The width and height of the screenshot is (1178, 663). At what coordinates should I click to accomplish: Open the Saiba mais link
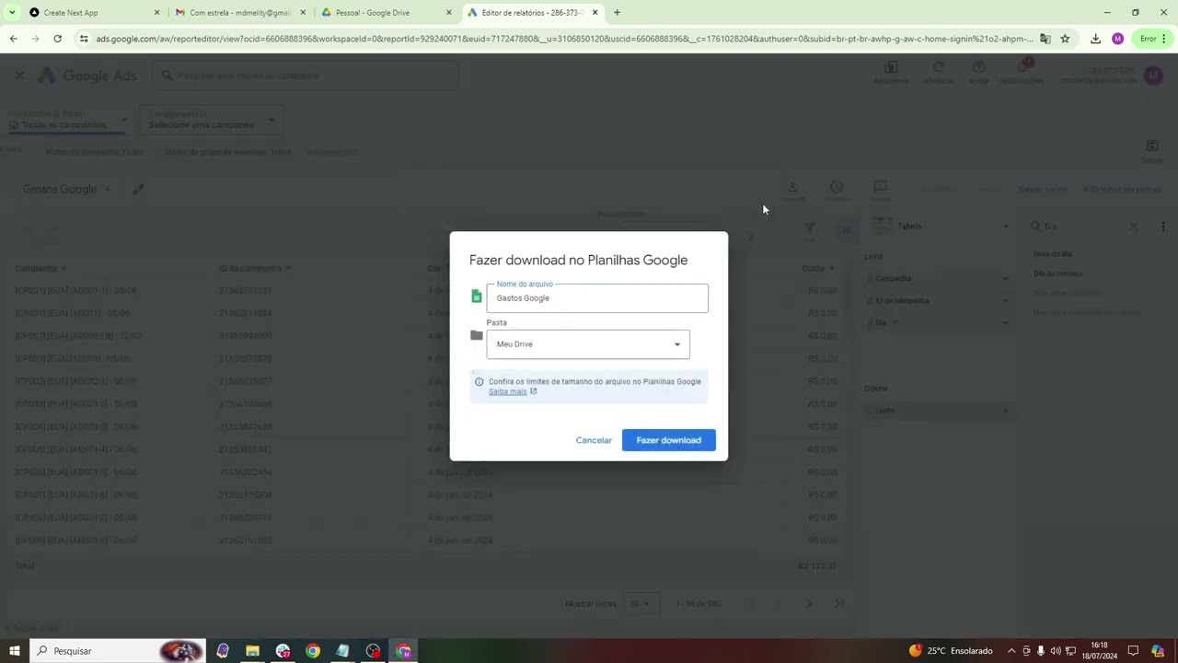tap(508, 391)
